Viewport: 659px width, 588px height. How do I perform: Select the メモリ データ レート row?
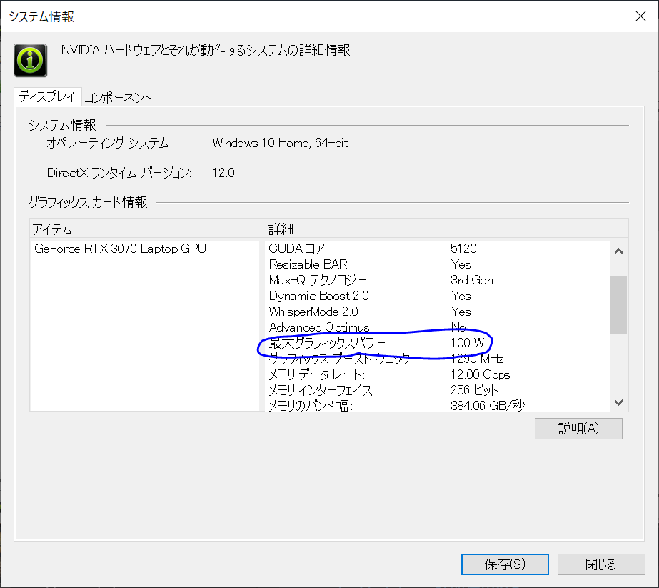coord(437,374)
